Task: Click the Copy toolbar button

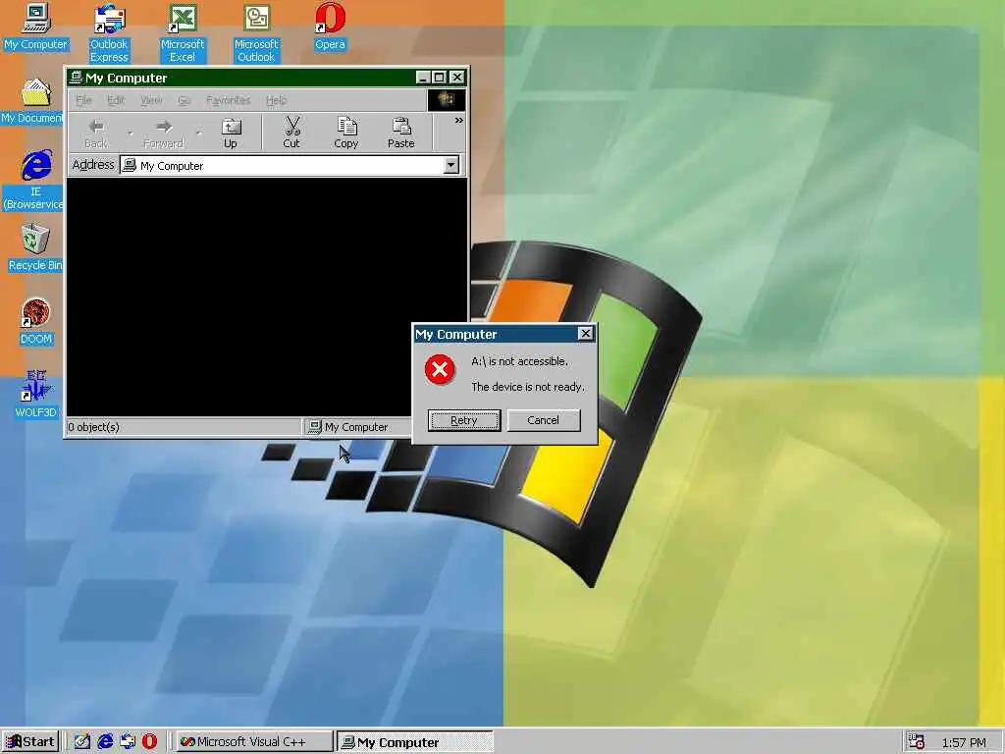Action: click(346, 134)
